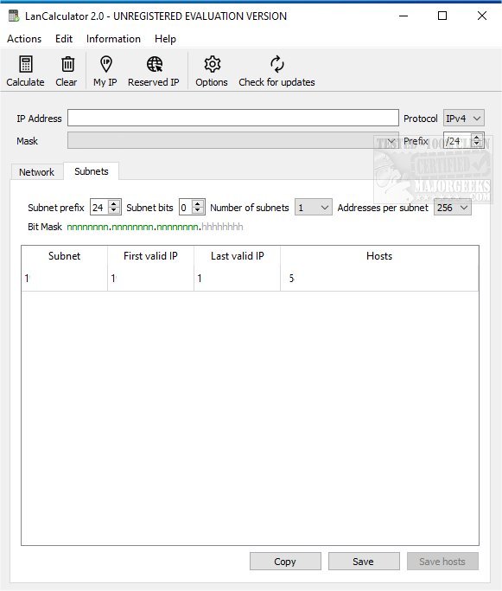Click the Subnet bits number field
This screenshot has width=502, height=591.
pos(185,208)
